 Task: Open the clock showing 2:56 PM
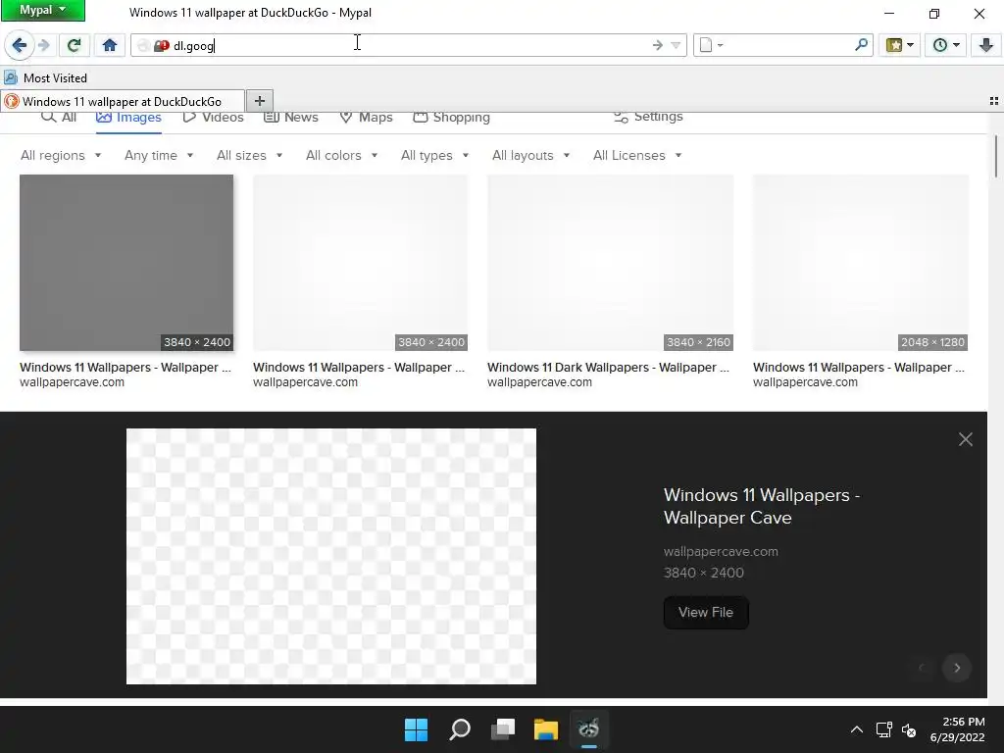[957, 729]
